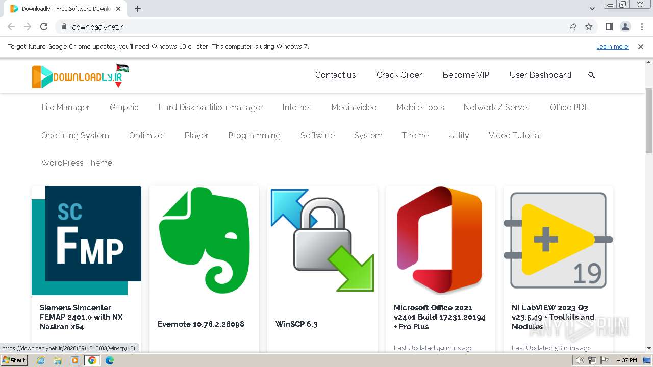Select Programming category
653x367 pixels.
(x=254, y=135)
